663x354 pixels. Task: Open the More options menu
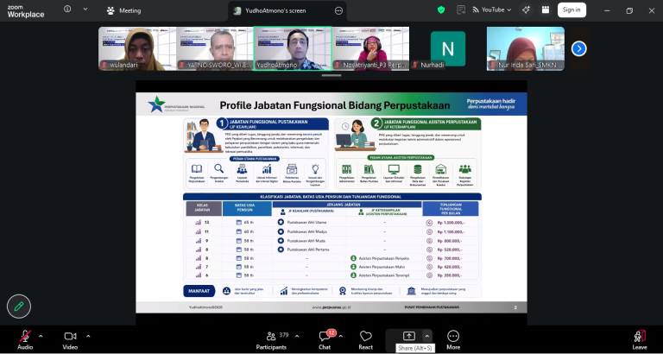pos(453,340)
